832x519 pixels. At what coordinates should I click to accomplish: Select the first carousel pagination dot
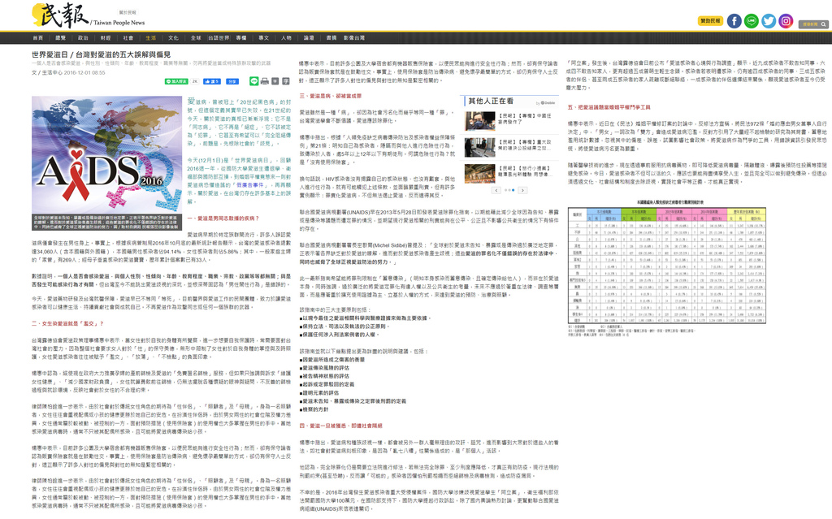505,190
